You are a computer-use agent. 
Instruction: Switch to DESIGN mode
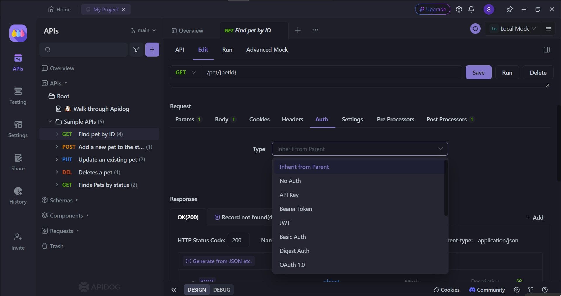(197, 290)
